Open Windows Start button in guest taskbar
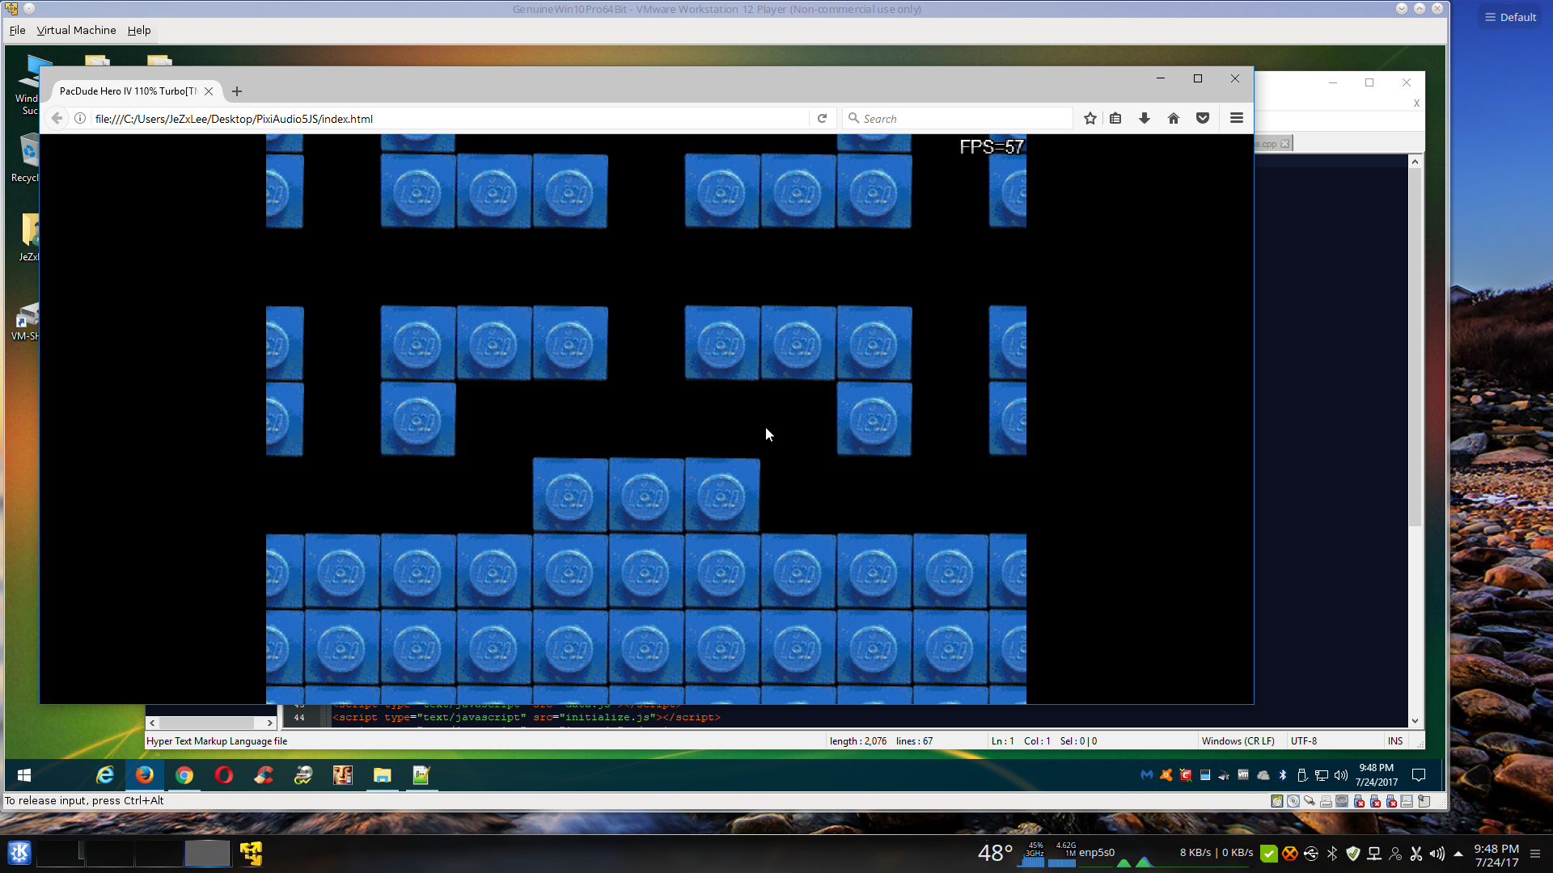Viewport: 1553px width, 873px height. tap(24, 775)
